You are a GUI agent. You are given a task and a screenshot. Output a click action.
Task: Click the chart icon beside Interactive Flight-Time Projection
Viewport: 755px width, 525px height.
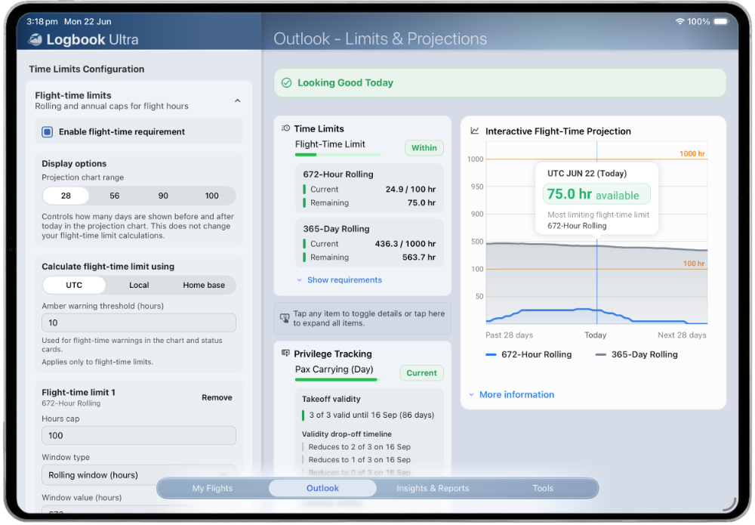pos(475,131)
